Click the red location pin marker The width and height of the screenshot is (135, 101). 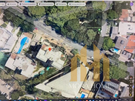tap(50, 49)
